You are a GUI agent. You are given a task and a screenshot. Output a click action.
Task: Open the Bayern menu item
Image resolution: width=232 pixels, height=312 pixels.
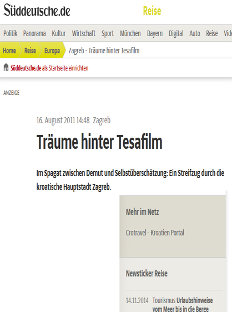tap(155, 33)
